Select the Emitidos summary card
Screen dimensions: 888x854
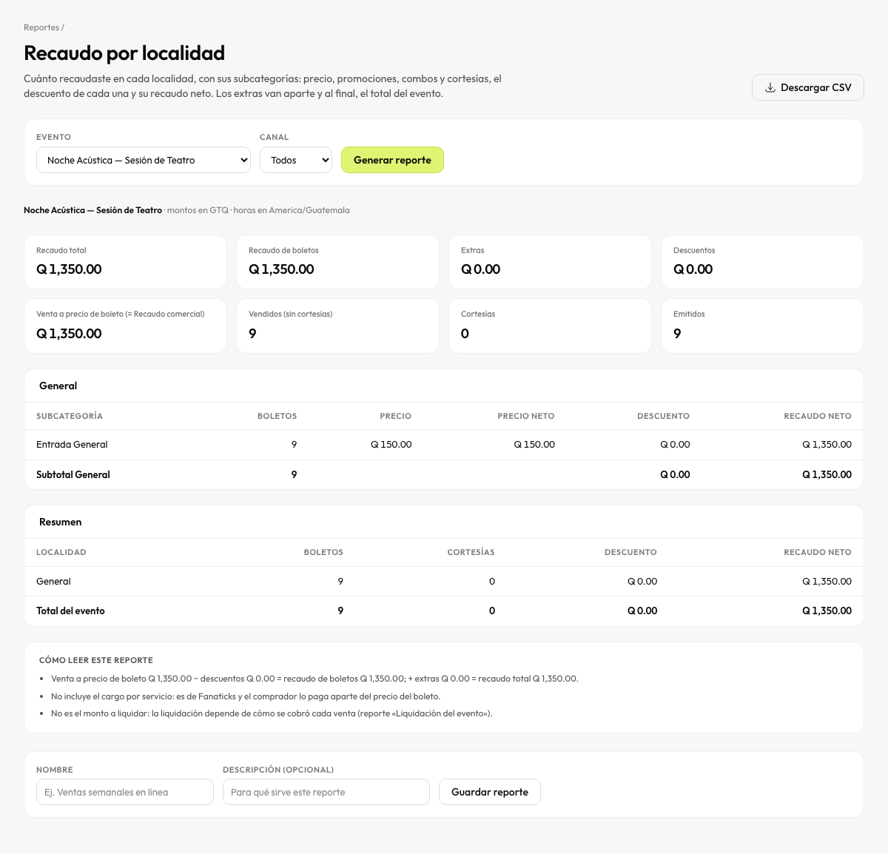tap(762, 326)
